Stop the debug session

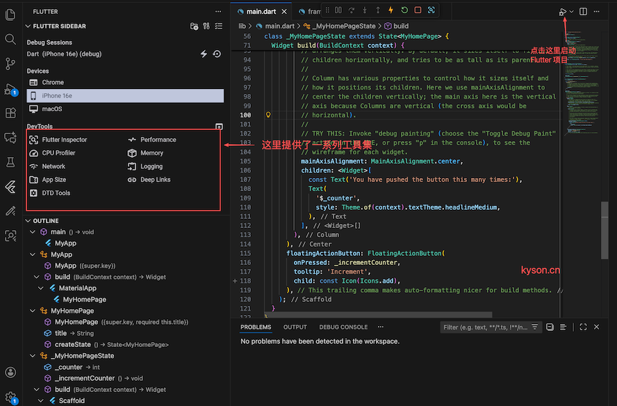click(418, 10)
